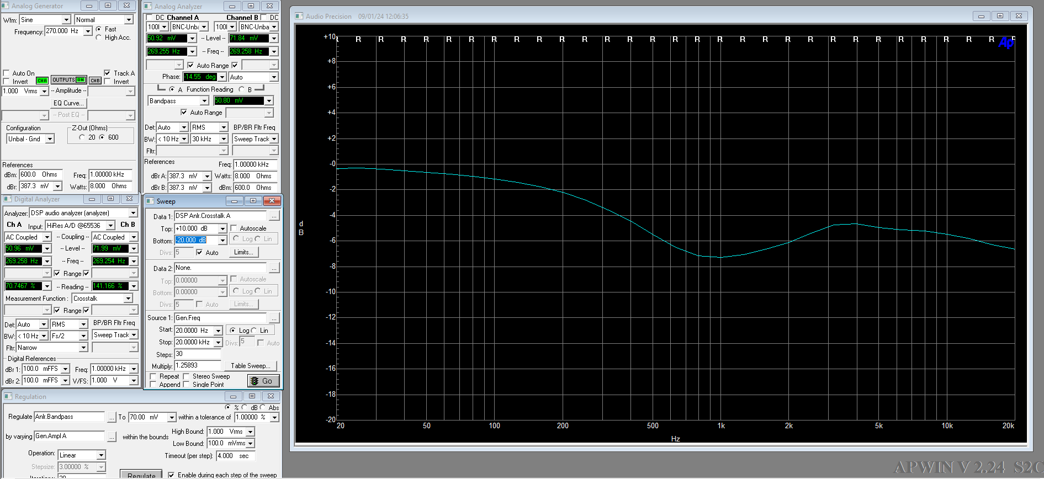
Task: Open Normal waveform variant dropdown
Action: 129,20
